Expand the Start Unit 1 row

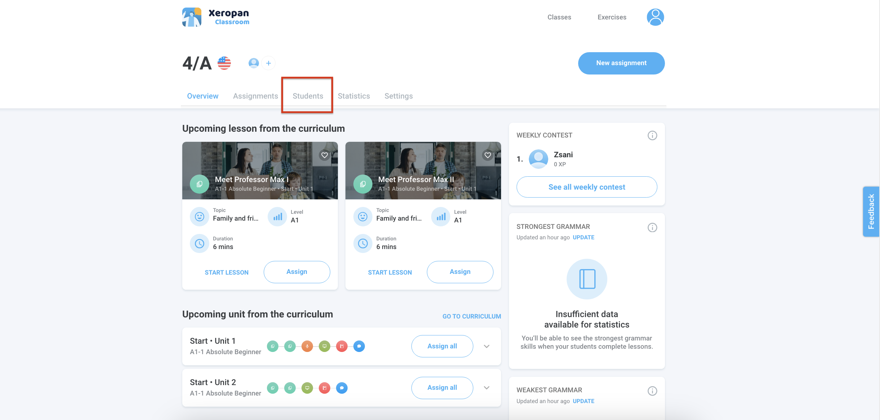pos(487,346)
